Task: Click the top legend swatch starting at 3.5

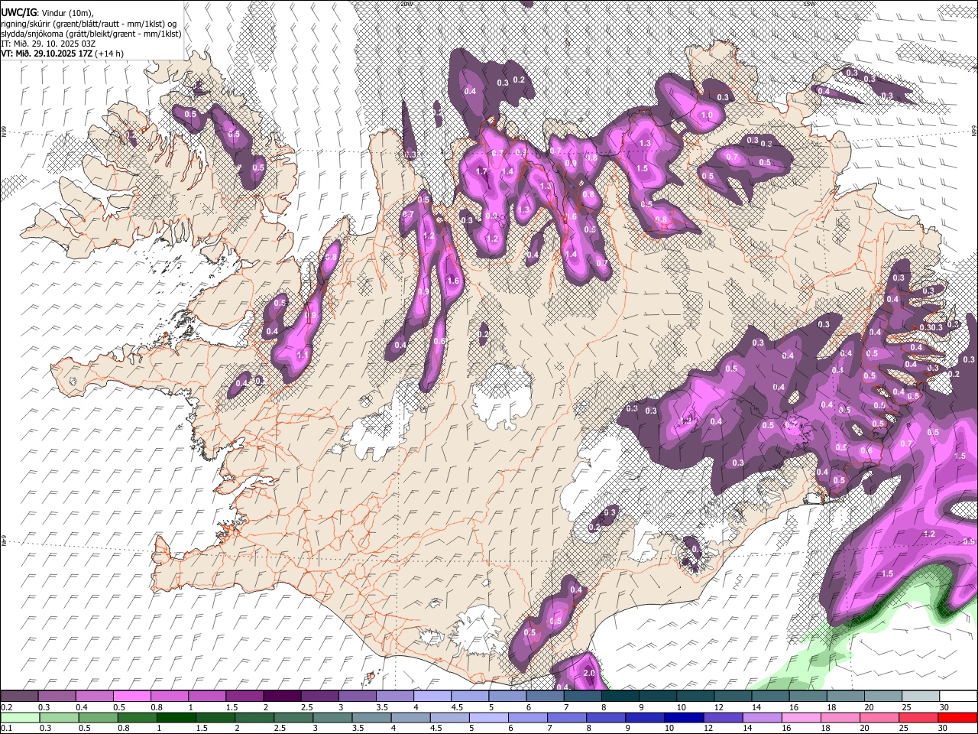Action: tap(395, 696)
